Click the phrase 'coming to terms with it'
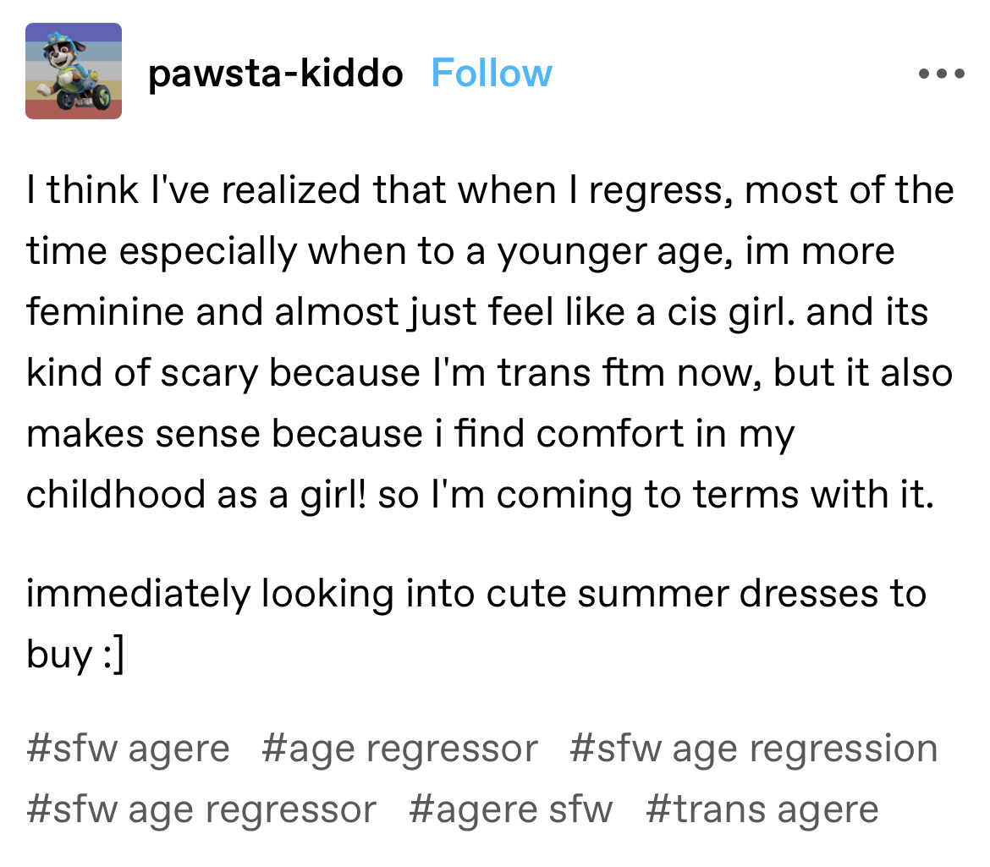 [x=715, y=494]
